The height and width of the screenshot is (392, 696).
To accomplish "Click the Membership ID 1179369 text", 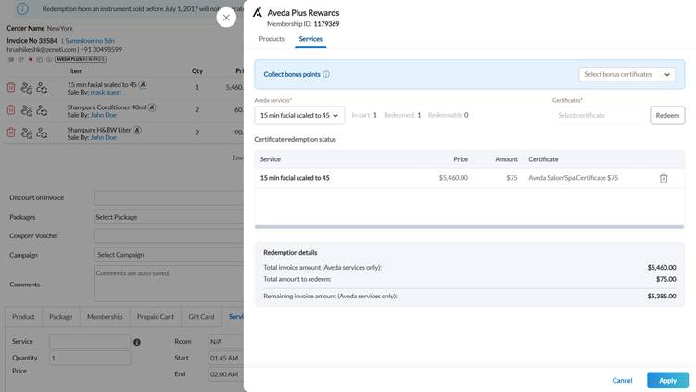I will 303,24.
